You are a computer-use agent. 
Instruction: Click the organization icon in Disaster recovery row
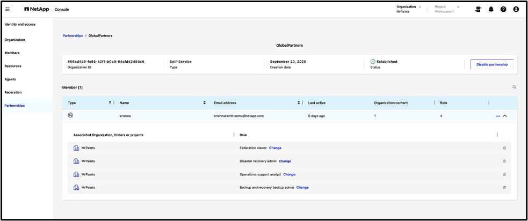(76, 161)
